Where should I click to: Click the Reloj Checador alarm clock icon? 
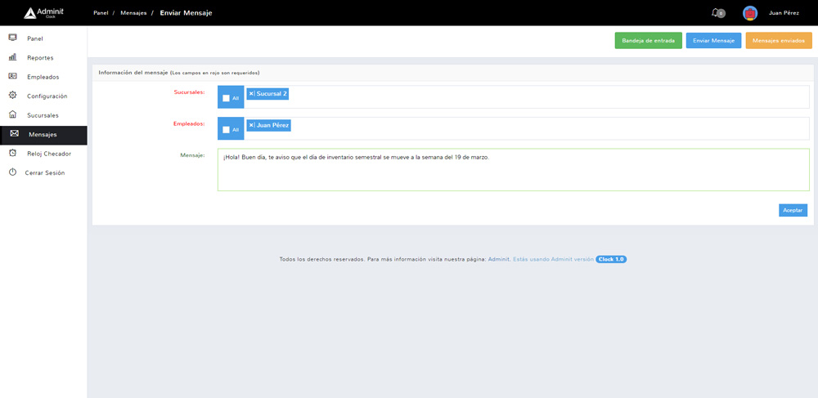point(12,153)
